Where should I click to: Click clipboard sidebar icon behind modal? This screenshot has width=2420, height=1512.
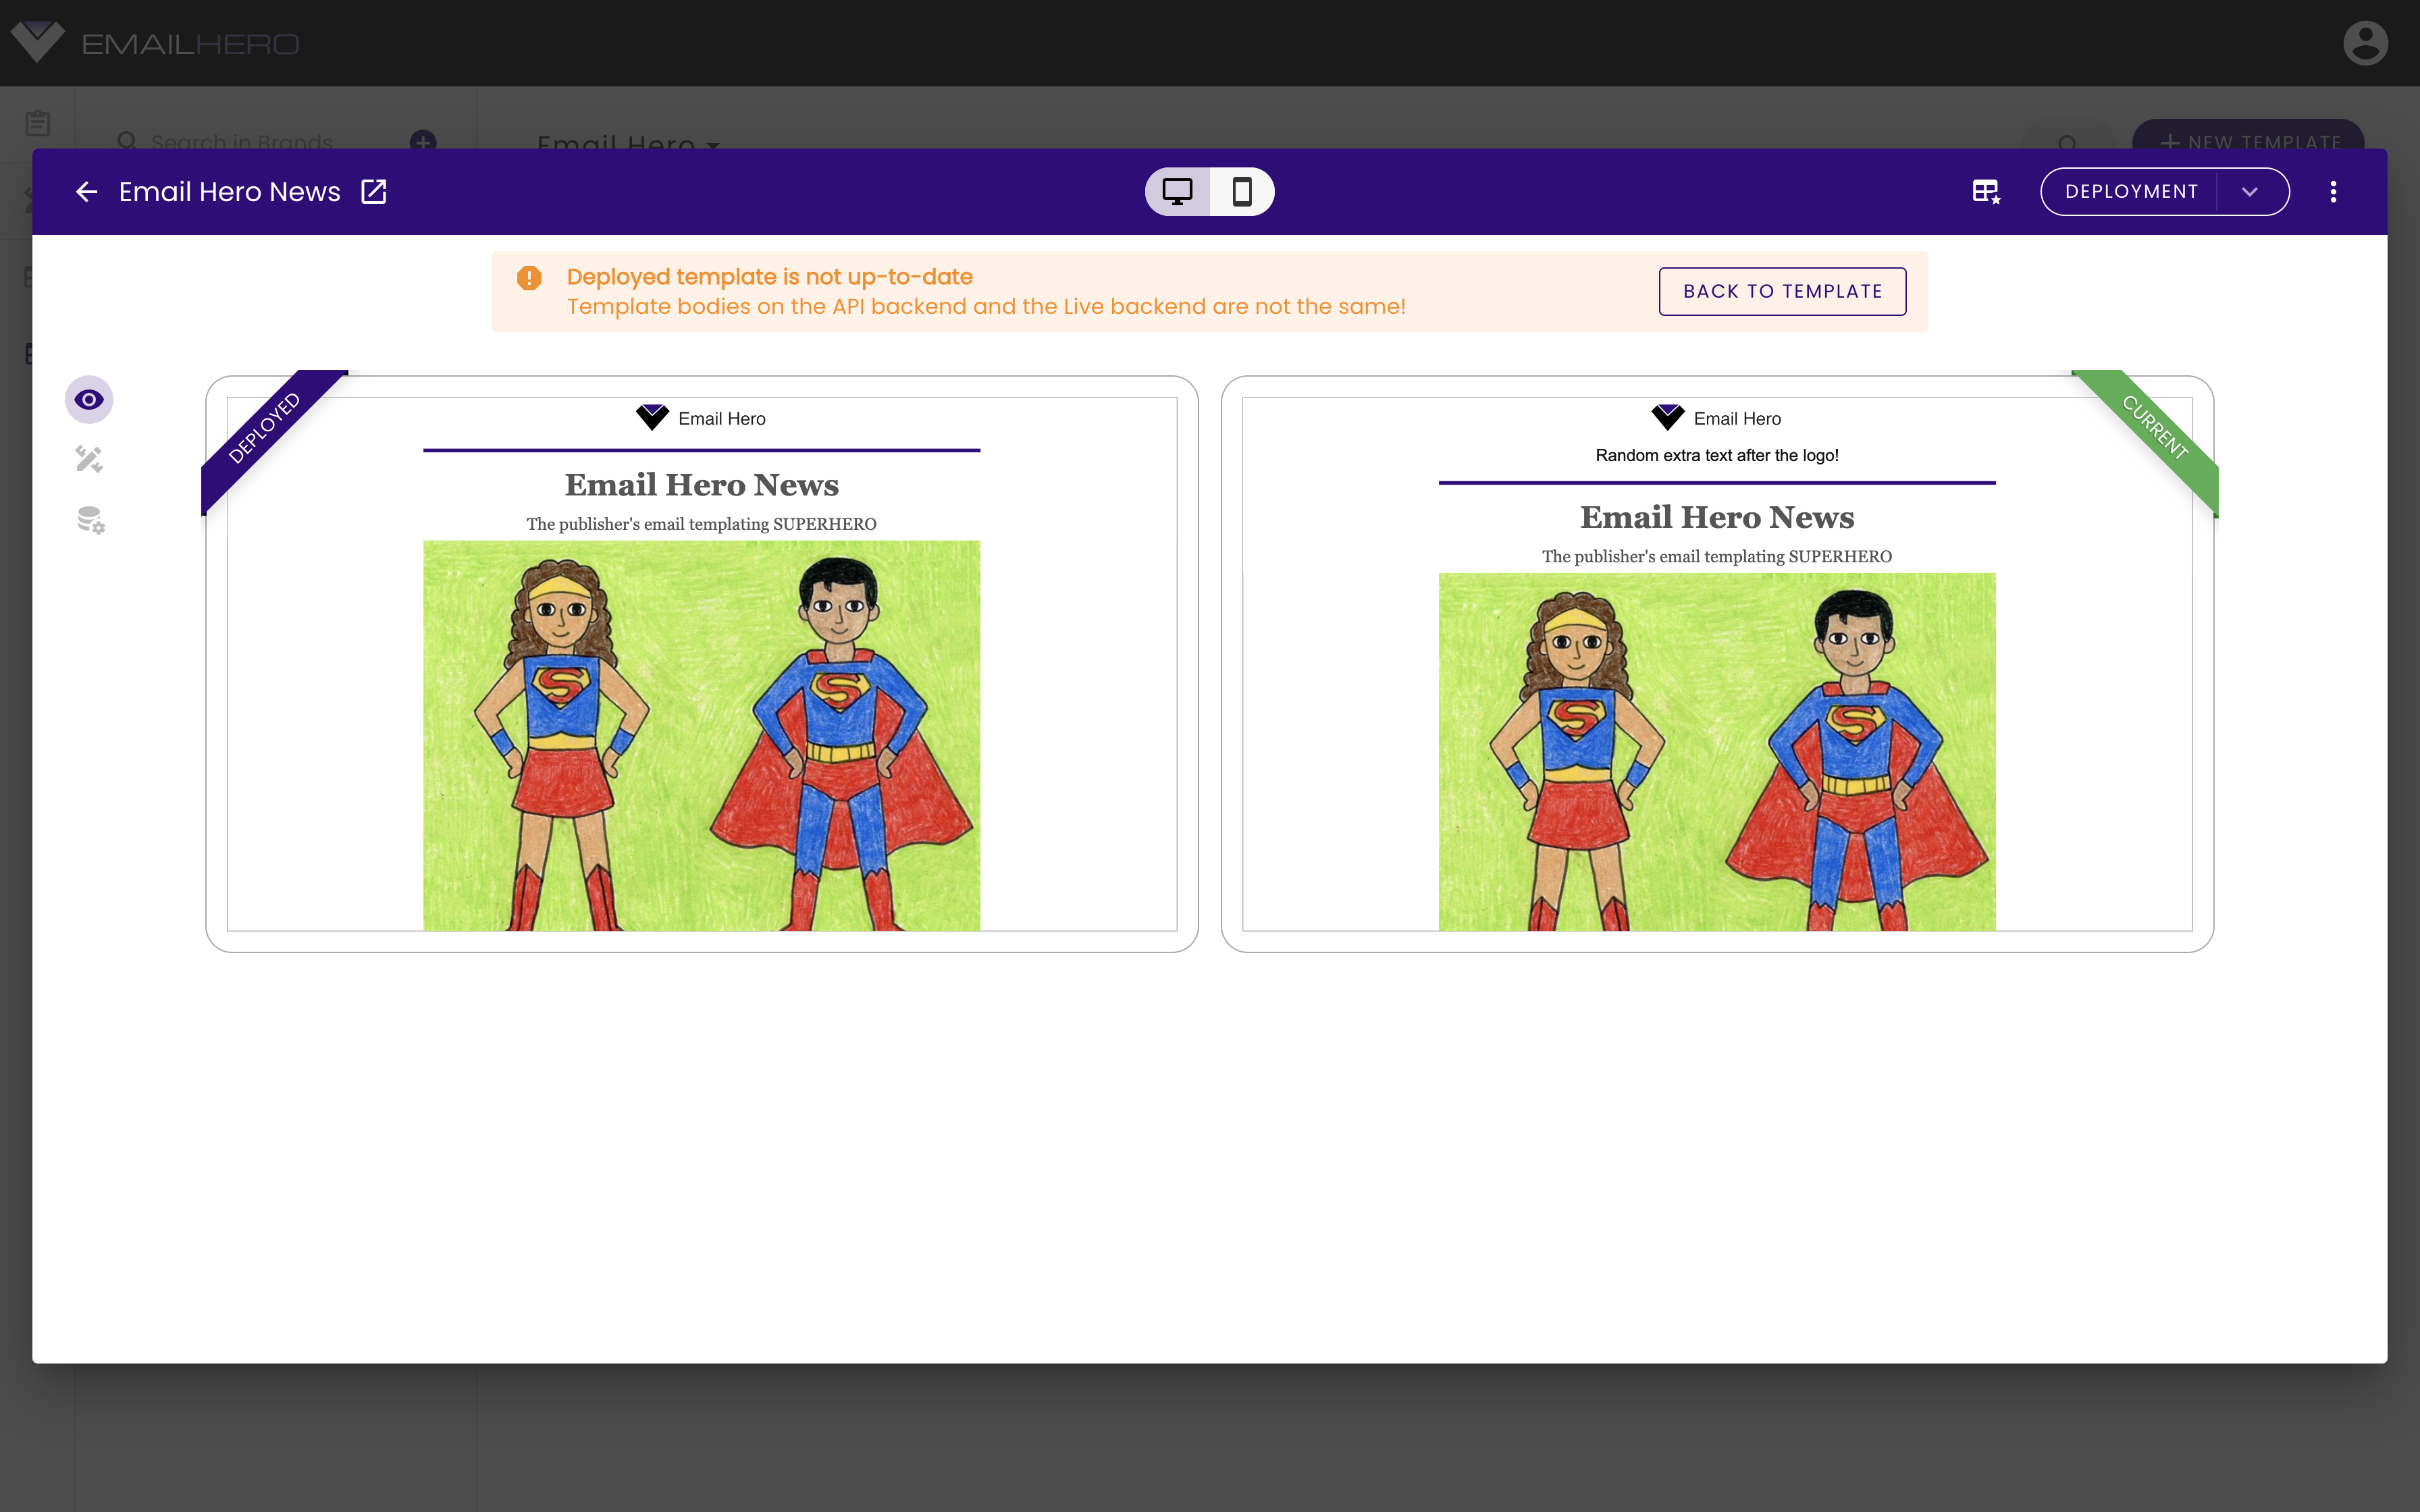click(38, 123)
